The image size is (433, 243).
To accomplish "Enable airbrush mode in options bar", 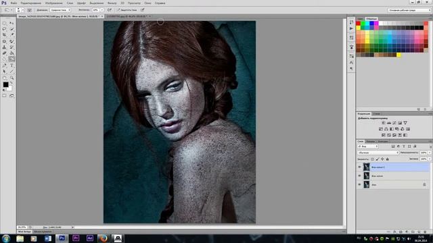I will [110, 10].
